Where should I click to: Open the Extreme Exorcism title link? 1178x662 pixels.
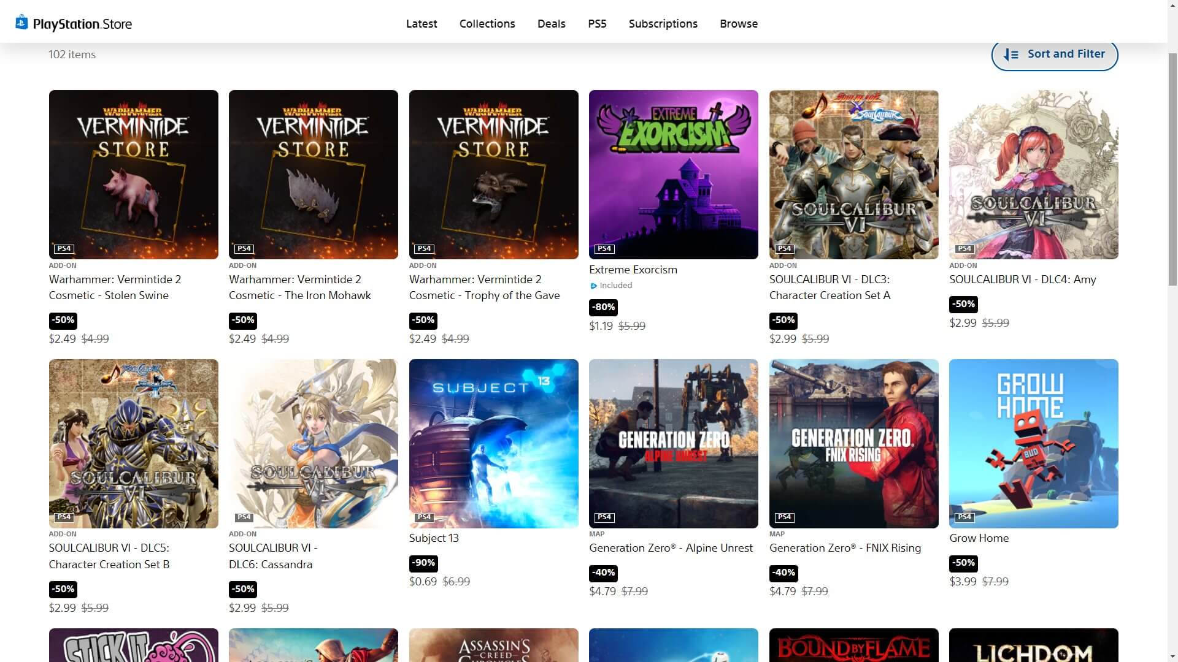coord(633,270)
